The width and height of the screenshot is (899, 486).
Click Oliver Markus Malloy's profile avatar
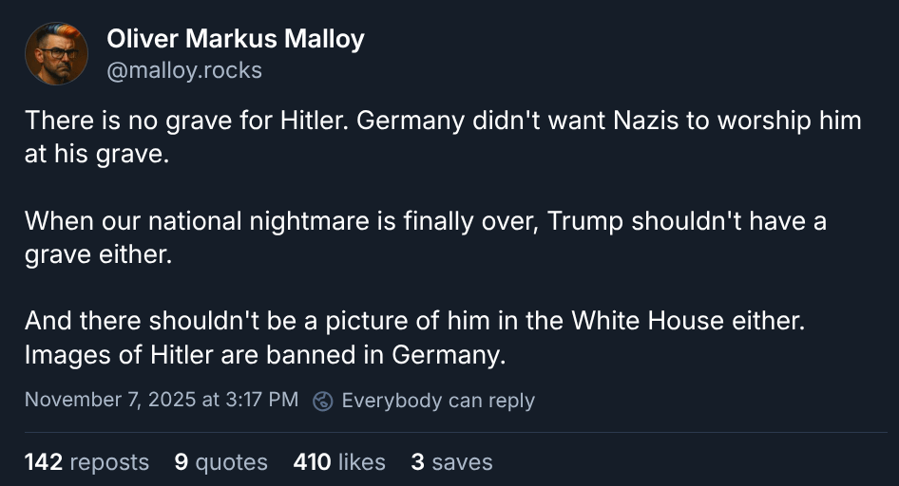coord(56,54)
